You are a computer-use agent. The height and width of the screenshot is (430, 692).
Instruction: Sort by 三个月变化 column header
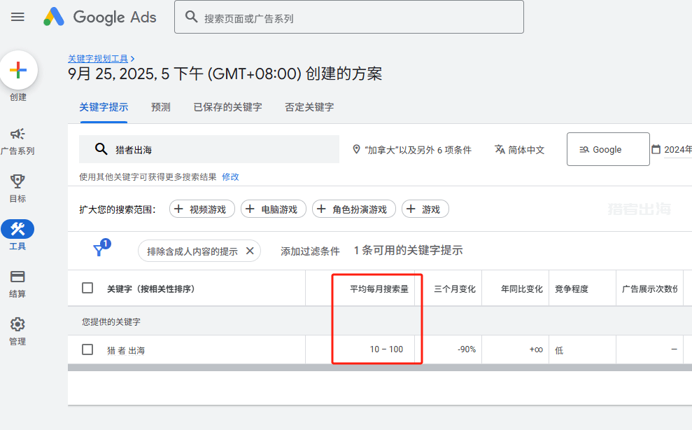tap(455, 289)
